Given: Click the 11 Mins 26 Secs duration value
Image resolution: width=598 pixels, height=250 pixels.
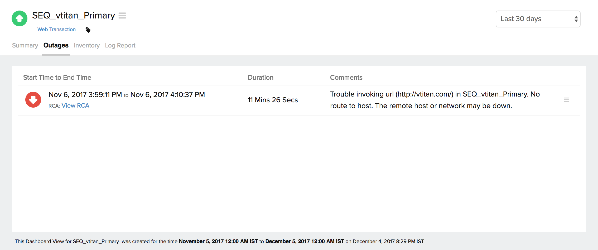Looking at the screenshot, I should [x=273, y=100].
